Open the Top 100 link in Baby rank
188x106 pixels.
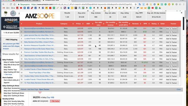(50, 97)
